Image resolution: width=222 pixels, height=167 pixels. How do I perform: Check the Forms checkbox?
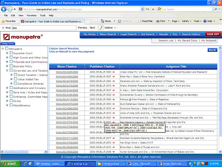[x=11, y=101]
